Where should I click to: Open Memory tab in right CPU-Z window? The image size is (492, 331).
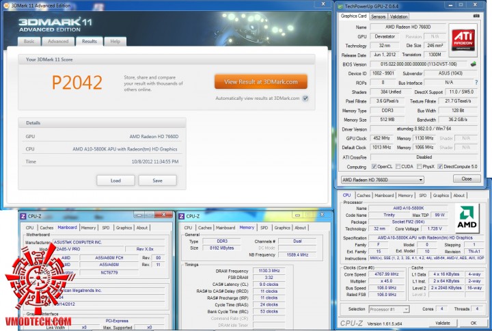pos(405,196)
